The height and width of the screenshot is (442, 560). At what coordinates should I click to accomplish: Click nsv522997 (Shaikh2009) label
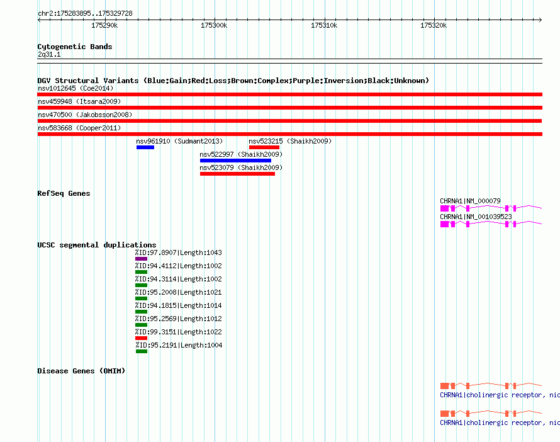(241, 154)
